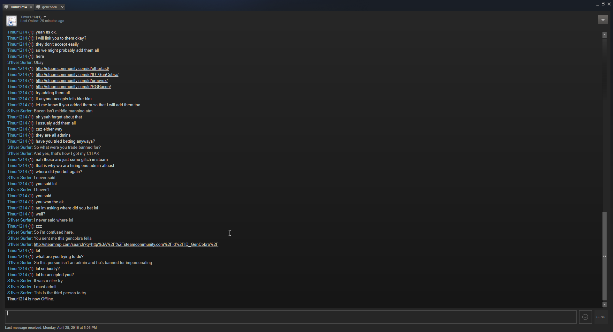Open the ID_GenCobra steamcommunity link

click(77, 74)
